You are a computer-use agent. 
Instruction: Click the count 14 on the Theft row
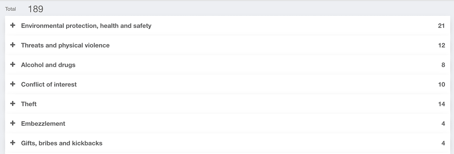tap(442, 104)
